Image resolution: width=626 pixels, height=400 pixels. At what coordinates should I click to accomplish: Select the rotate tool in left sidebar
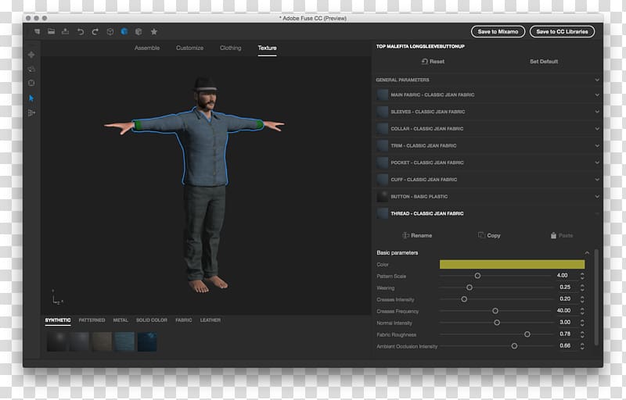(x=31, y=69)
